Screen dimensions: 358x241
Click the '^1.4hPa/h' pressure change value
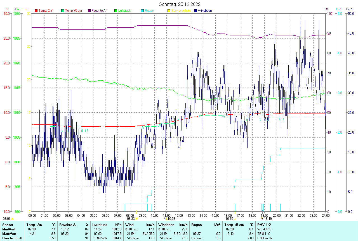point(100,238)
